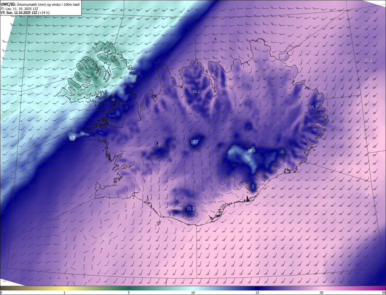Click the 5.4 value over the Westfjords
Screen dimensions: 386x295
pos(114,58)
